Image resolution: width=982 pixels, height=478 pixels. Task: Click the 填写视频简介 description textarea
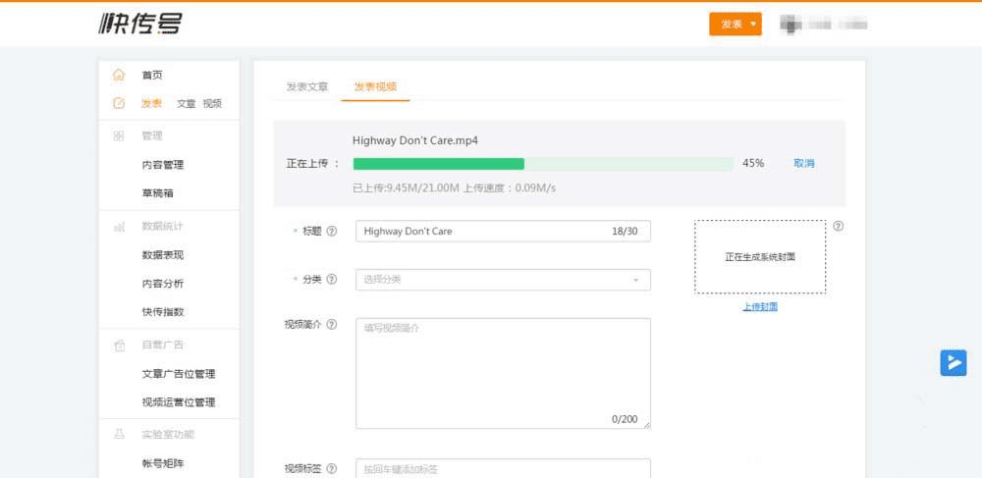click(x=503, y=374)
